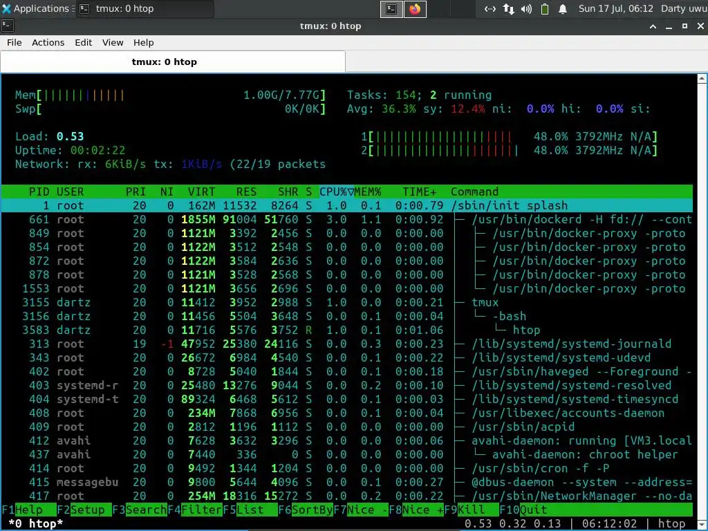This screenshot has width=708, height=531.
Task: Sort by the MEM% column header
Action: click(368, 192)
